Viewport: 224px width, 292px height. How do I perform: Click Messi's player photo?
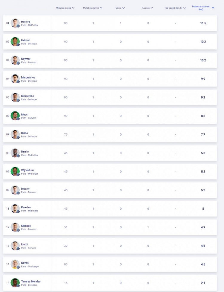(15, 116)
